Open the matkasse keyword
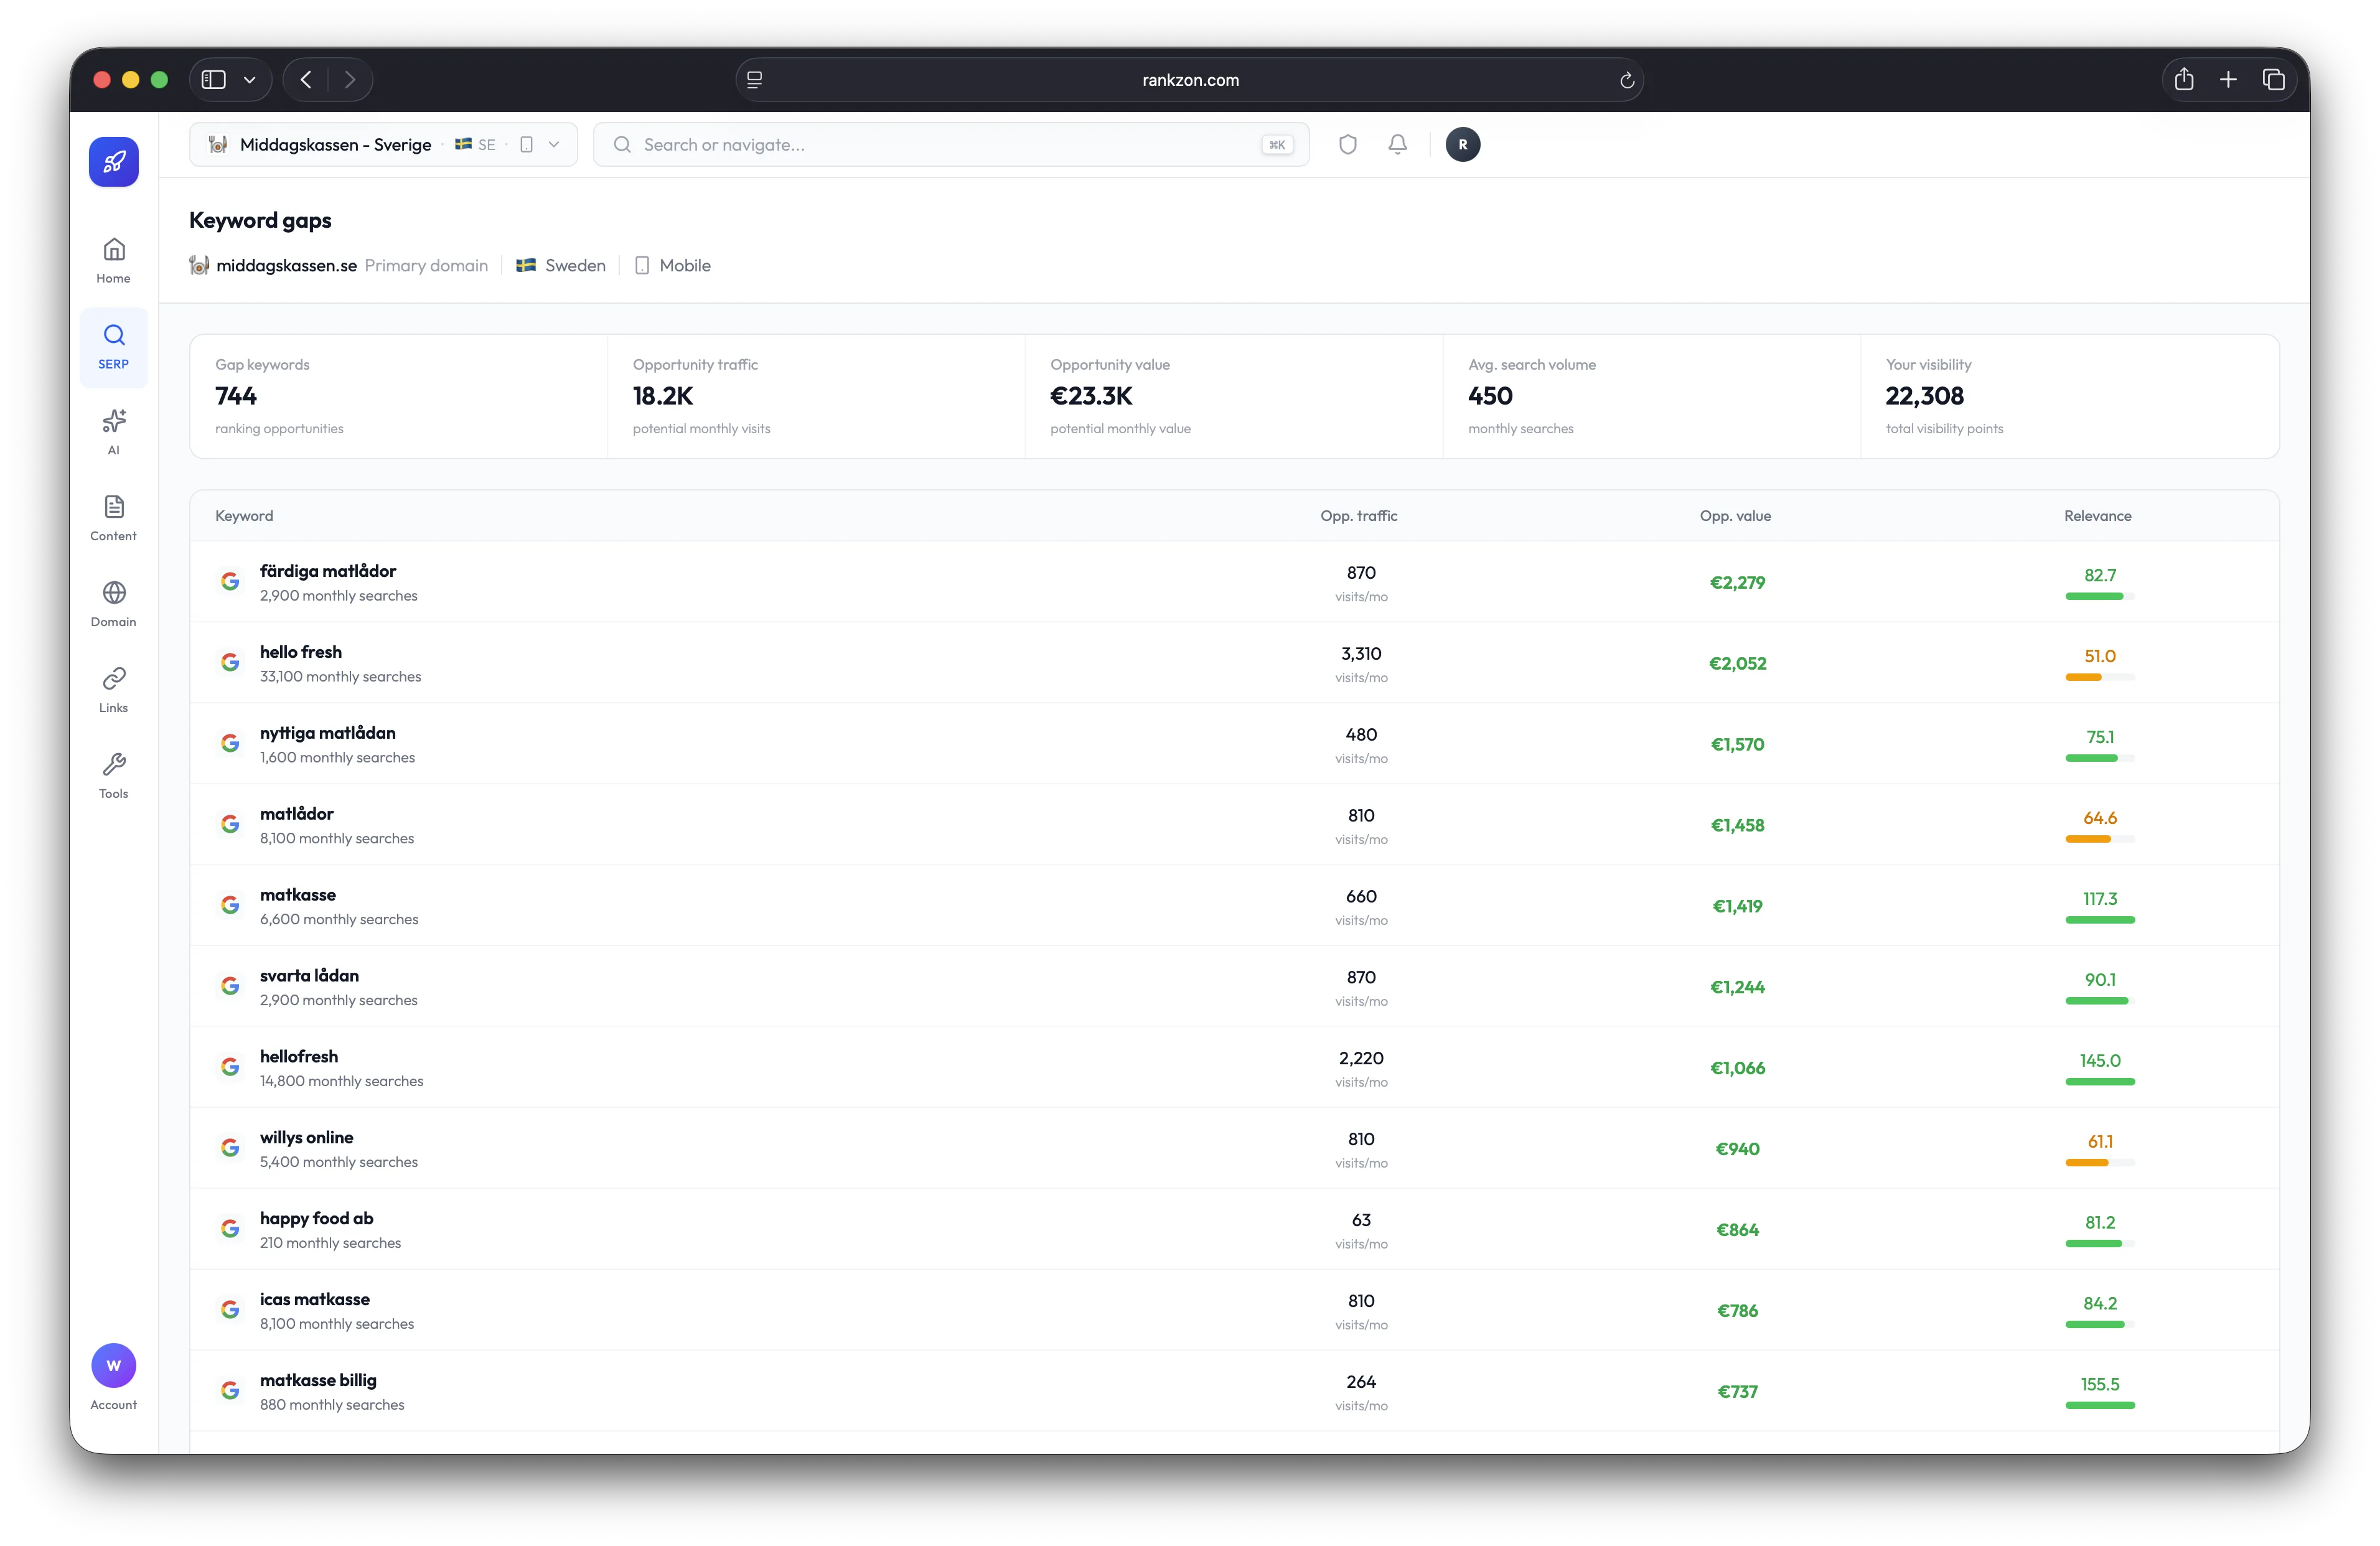This screenshot has width=2380, height=1546. [298, 895]
